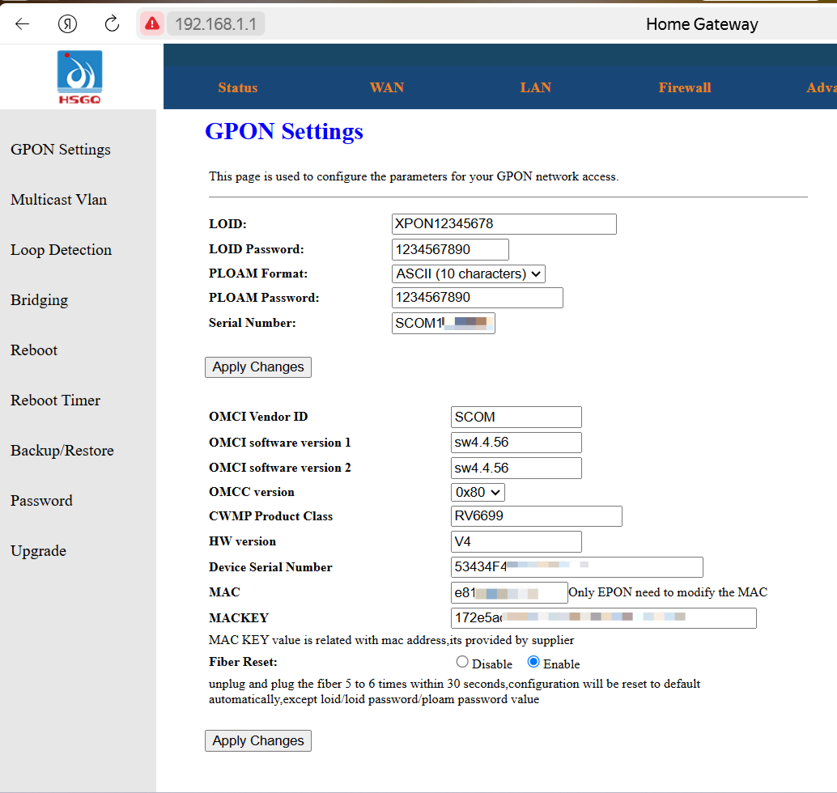Open the Firewall tab

tap(684, 87)
